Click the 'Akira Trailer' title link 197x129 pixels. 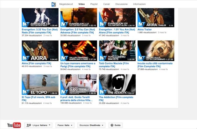[x=144, y=29]
